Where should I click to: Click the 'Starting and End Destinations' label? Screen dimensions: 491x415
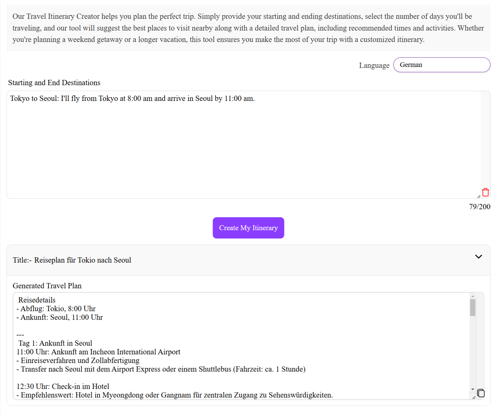(54, 83)
